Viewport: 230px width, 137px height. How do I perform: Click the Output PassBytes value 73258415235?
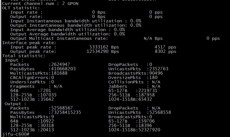[x=66, y=112]
